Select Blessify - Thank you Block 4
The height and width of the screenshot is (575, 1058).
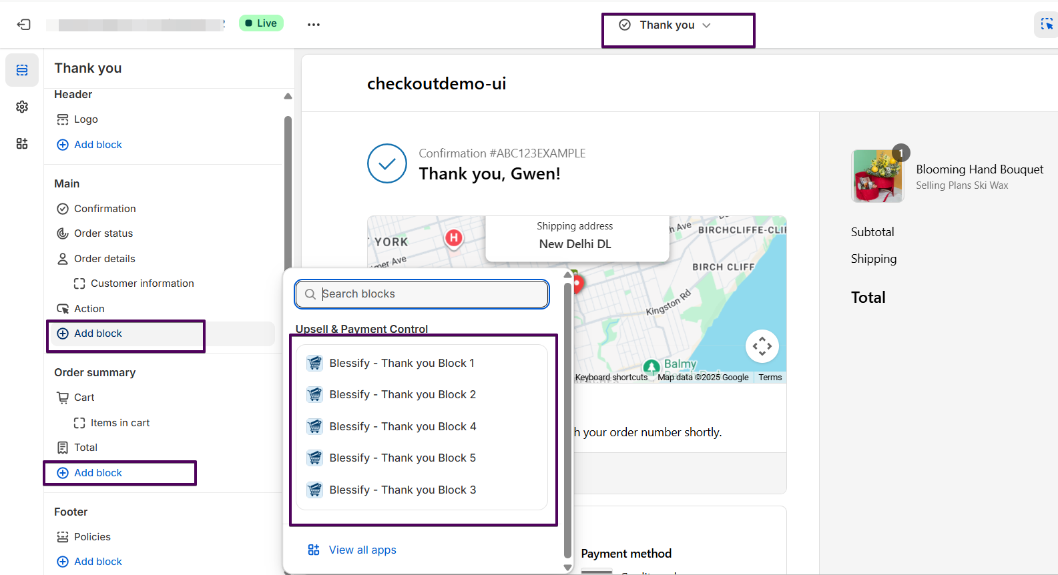(x=402, y=427)
